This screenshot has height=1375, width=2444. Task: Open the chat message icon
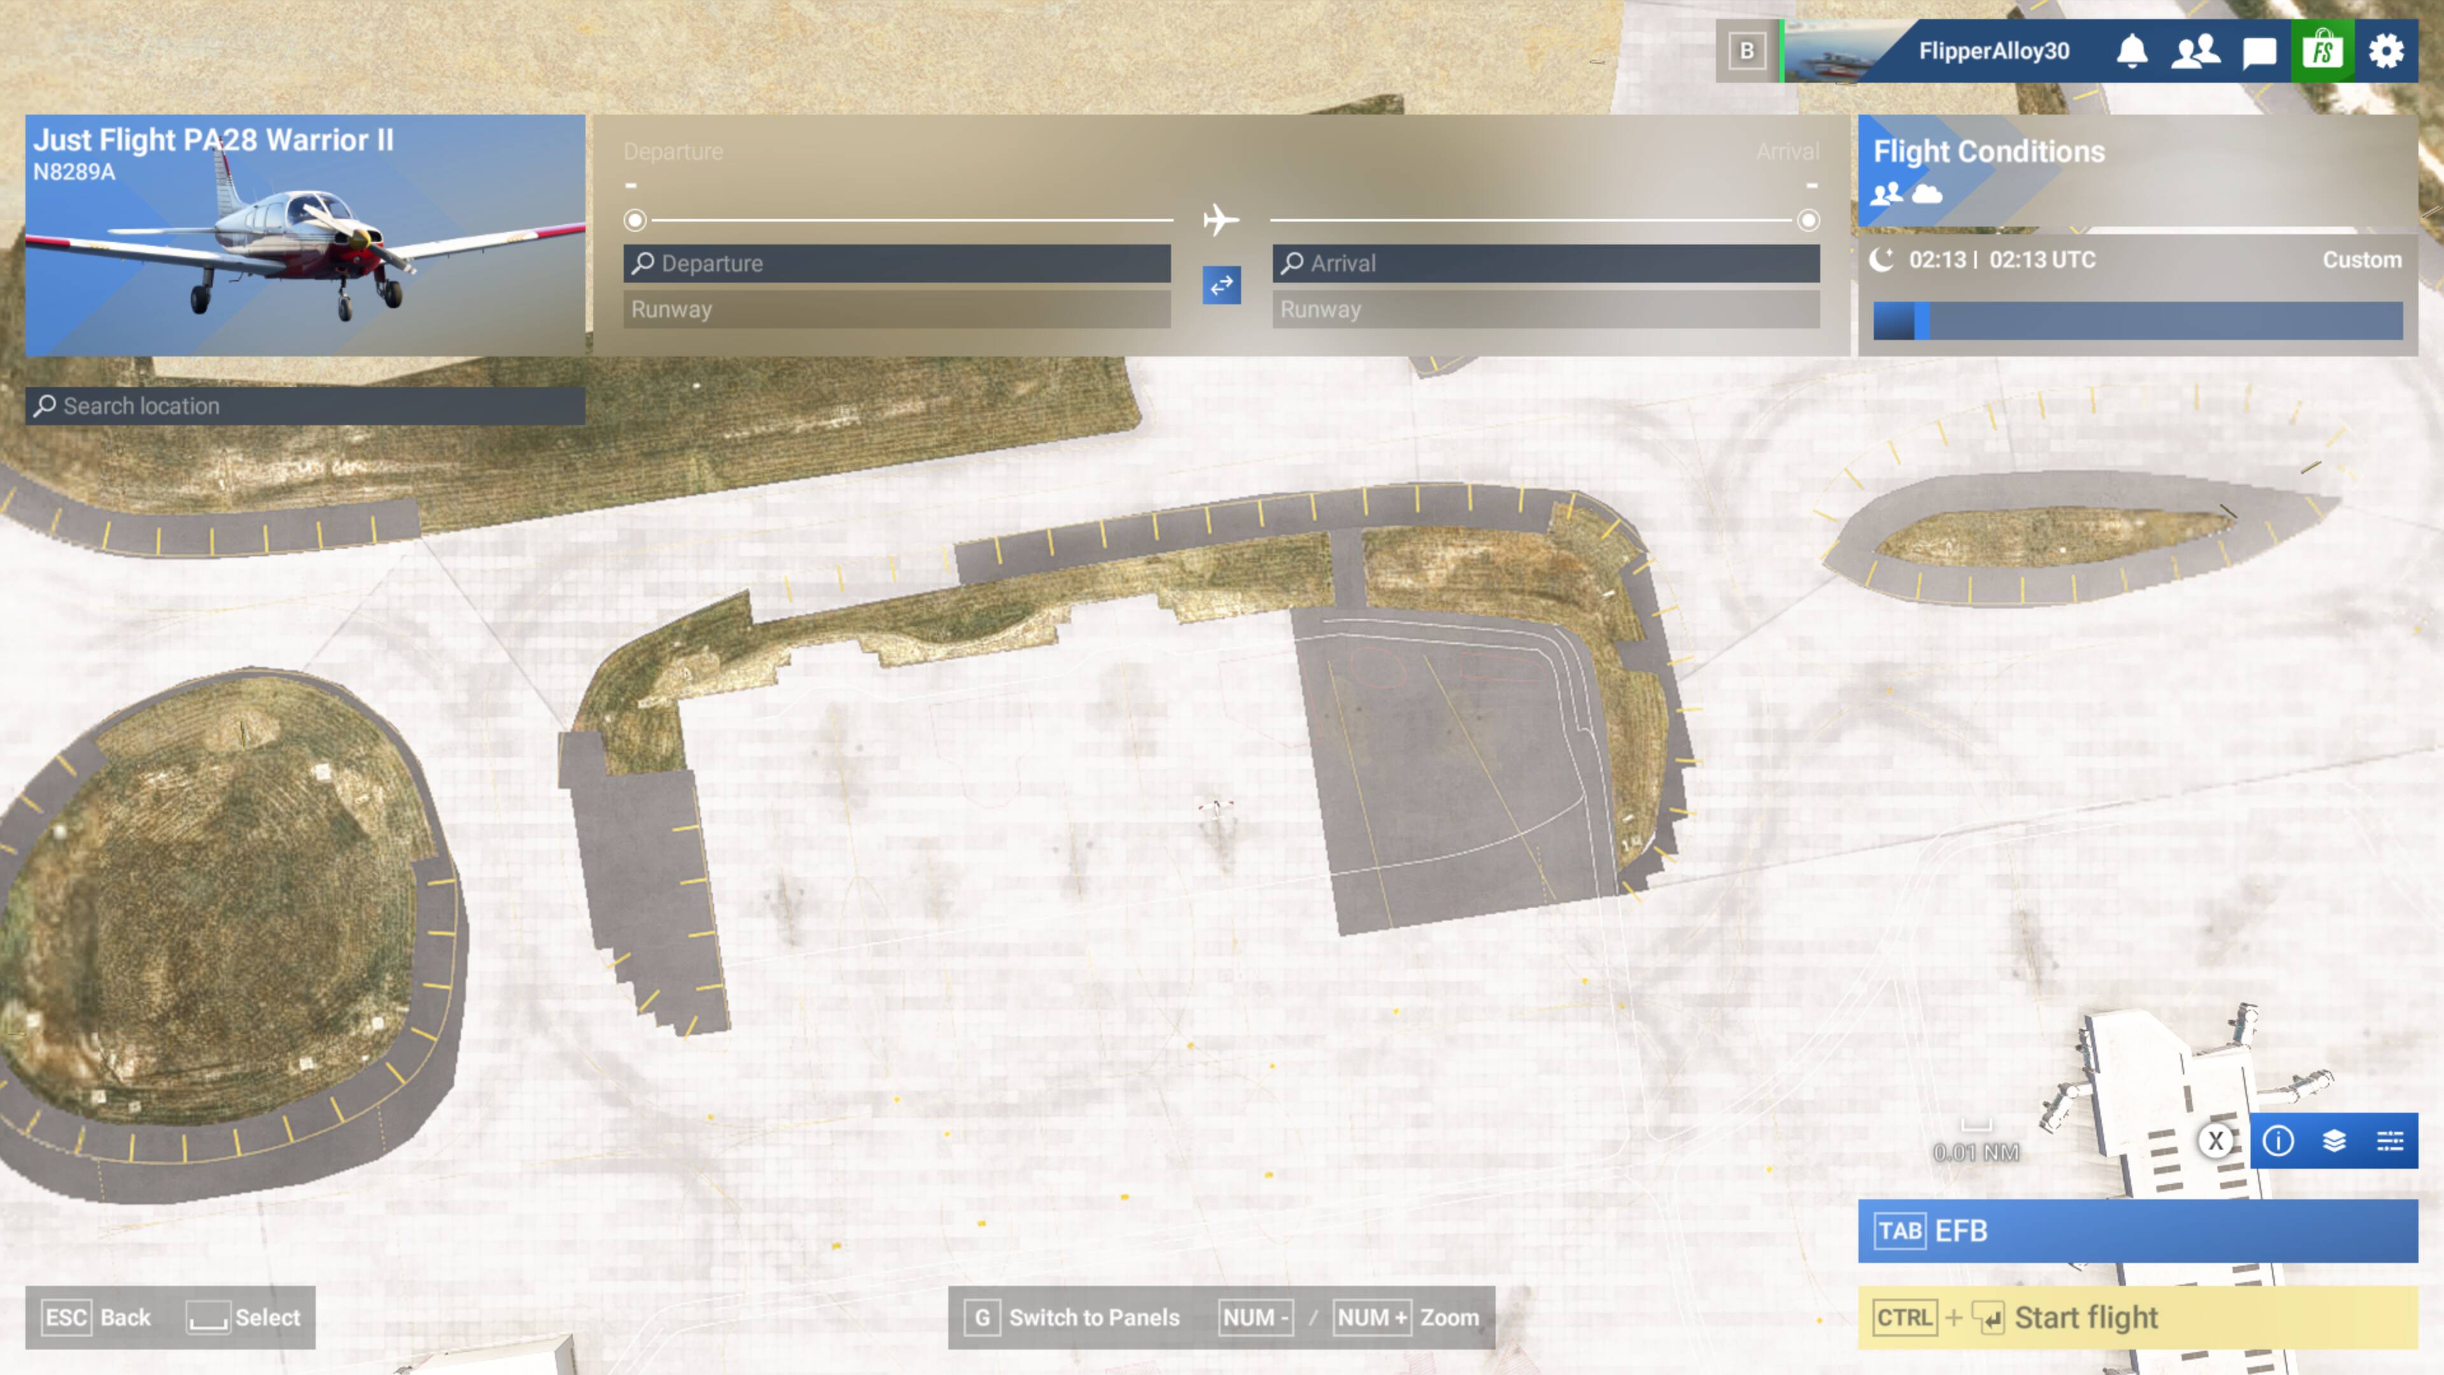coord(2259,51)
